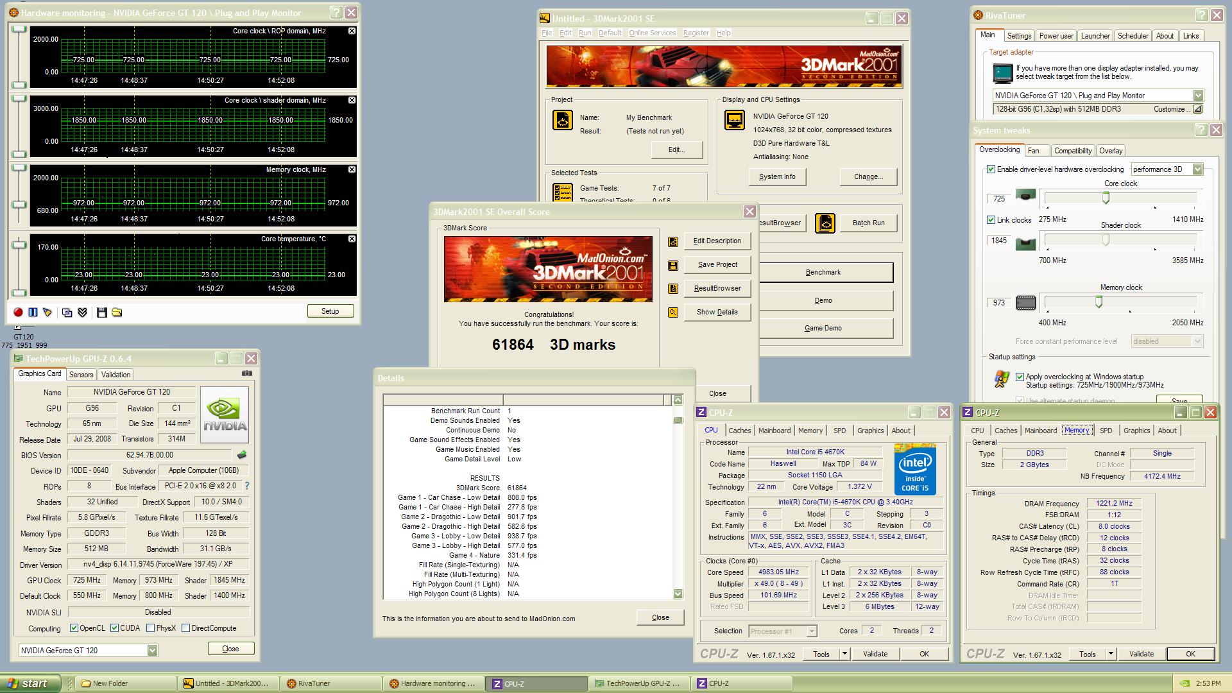
Task: Start logging with the red record icon
Action: tap(18, 312)
